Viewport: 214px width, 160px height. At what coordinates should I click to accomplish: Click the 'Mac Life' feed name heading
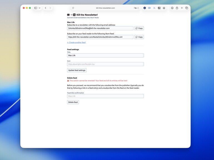click(x=71, y=22)
